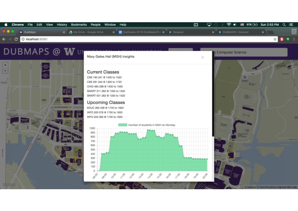The width and height of the screenshot is (298, 211).
Task: Close the DUBMAPS | Devpost tab
Action: (x=263, y=32)
